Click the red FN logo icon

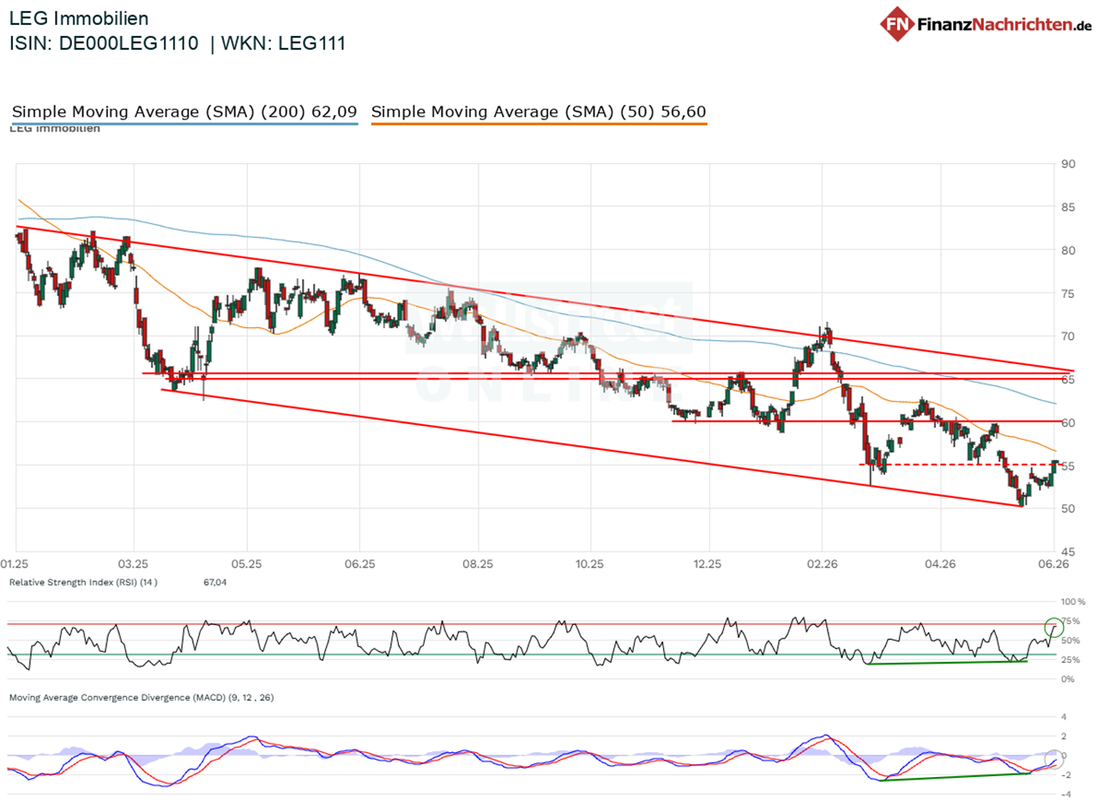coord(897,22)
